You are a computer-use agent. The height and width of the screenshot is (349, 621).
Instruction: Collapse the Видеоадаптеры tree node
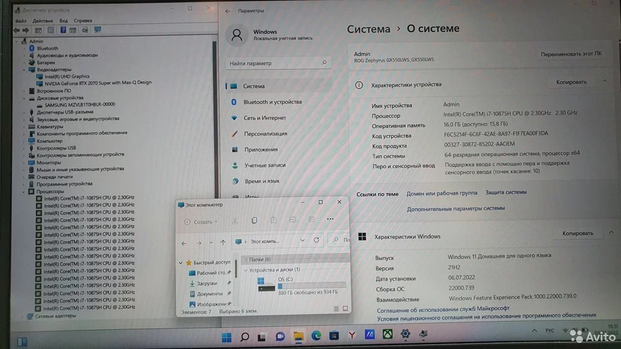pyautogui.click(x=24, y=69)
